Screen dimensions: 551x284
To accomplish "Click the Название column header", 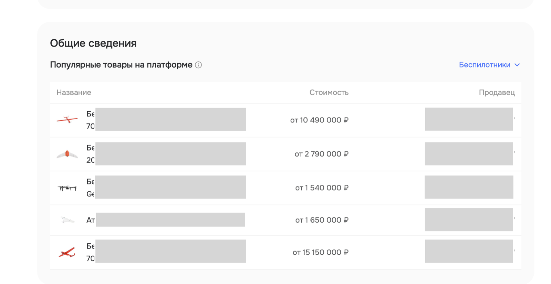I will 74,92.
